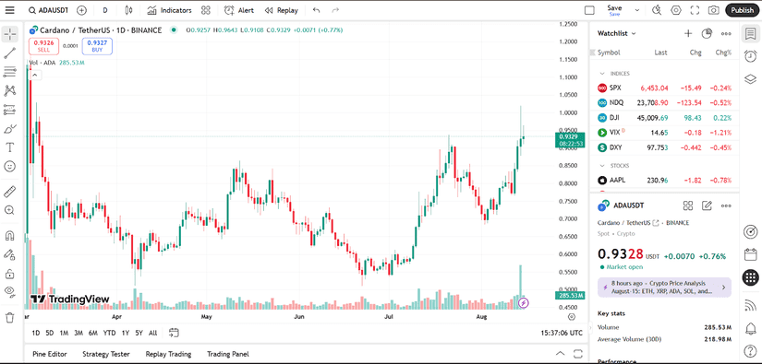Collapse the INDICES watchlist section
Viewport: 762px width, 364px height.
pyautogui.click(x=602, y=74)
